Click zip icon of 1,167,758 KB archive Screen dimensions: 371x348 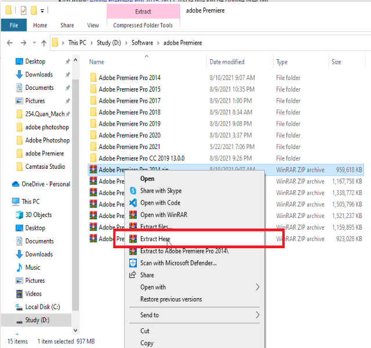pyautogui.click(x=93, y=181)
